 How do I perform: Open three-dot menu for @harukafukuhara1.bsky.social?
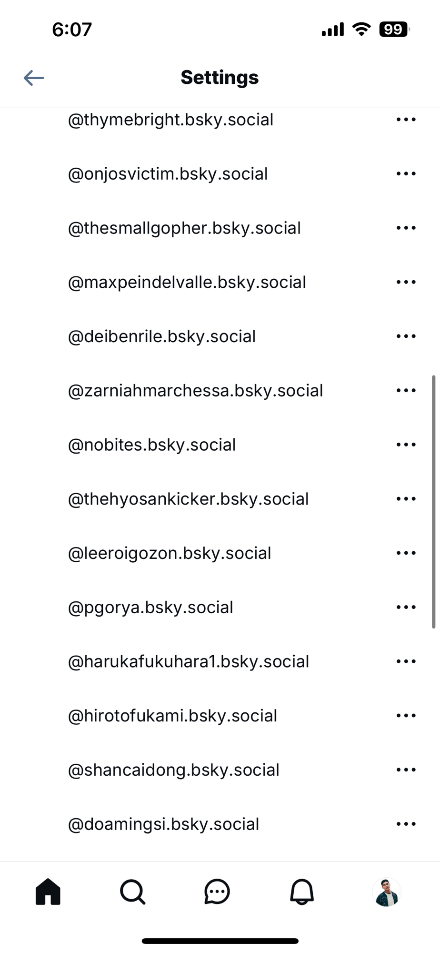[x=406, y=661]
